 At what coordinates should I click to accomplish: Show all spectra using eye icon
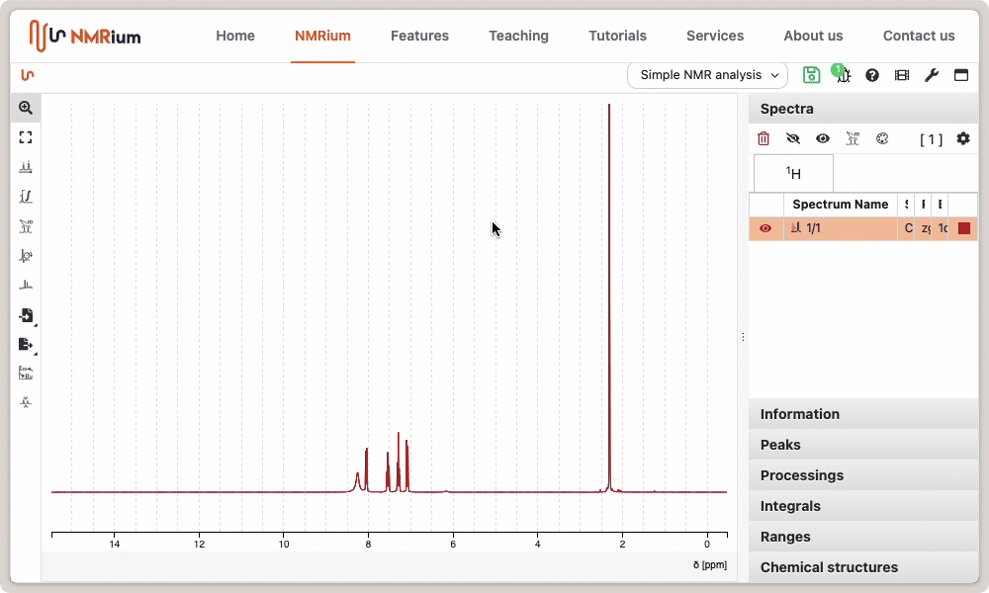pos(823,139)
